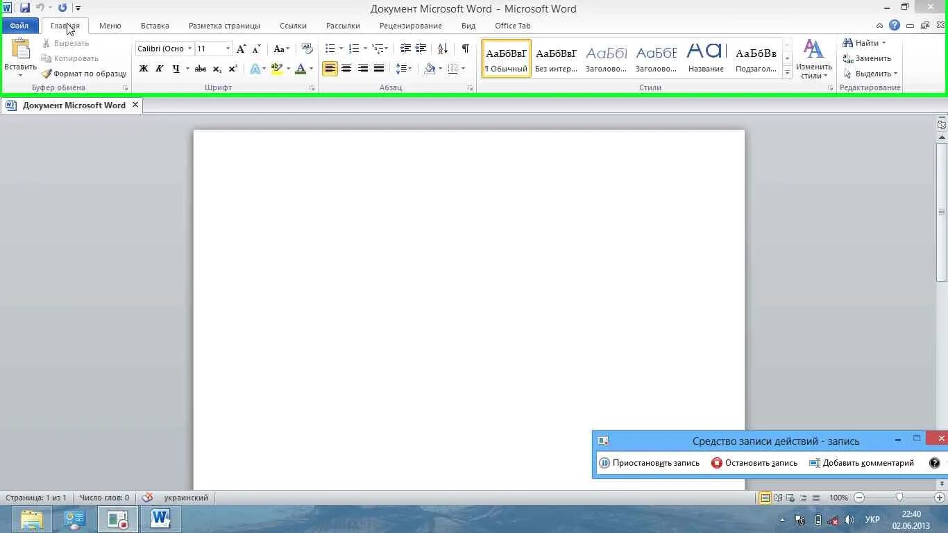Increase font size with grow font icon
The height and width of the screenshot is (533, 948).
241,49
